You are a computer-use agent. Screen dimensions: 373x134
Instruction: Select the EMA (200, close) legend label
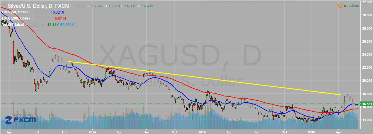click(x=16, y=18)
